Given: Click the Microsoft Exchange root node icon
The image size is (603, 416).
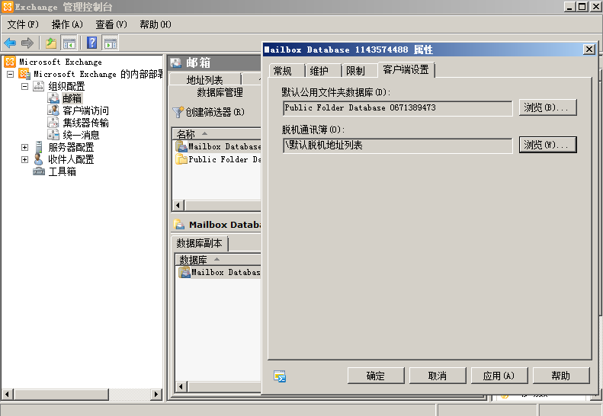Looking at the screenshot, I should 10,62.
